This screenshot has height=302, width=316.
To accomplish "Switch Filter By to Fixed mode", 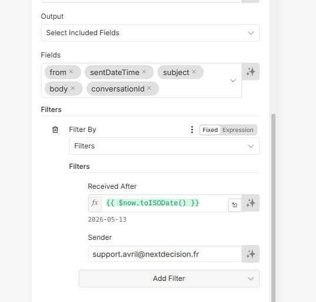I will pyautogui.click(x=210, y=130).
